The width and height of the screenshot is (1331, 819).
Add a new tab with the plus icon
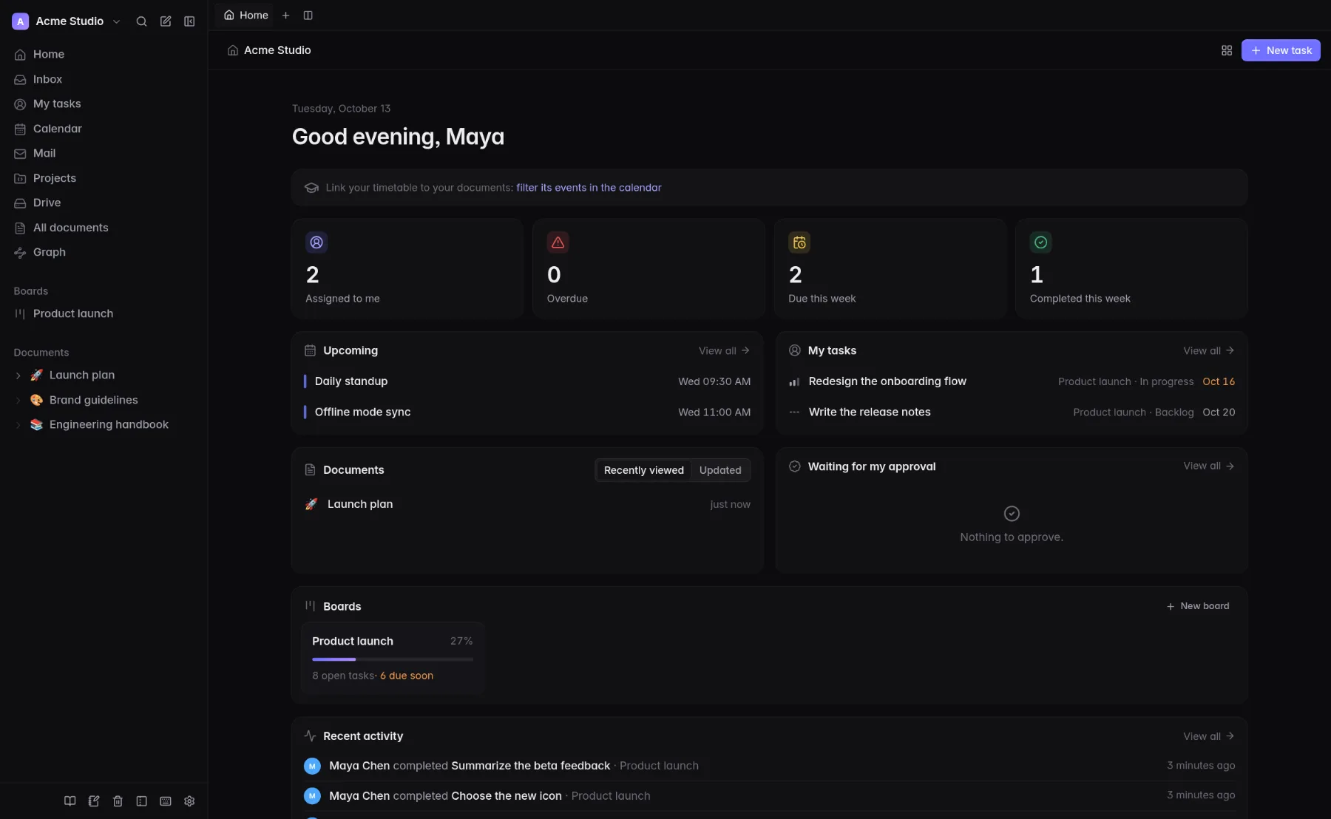click(285, 15)
